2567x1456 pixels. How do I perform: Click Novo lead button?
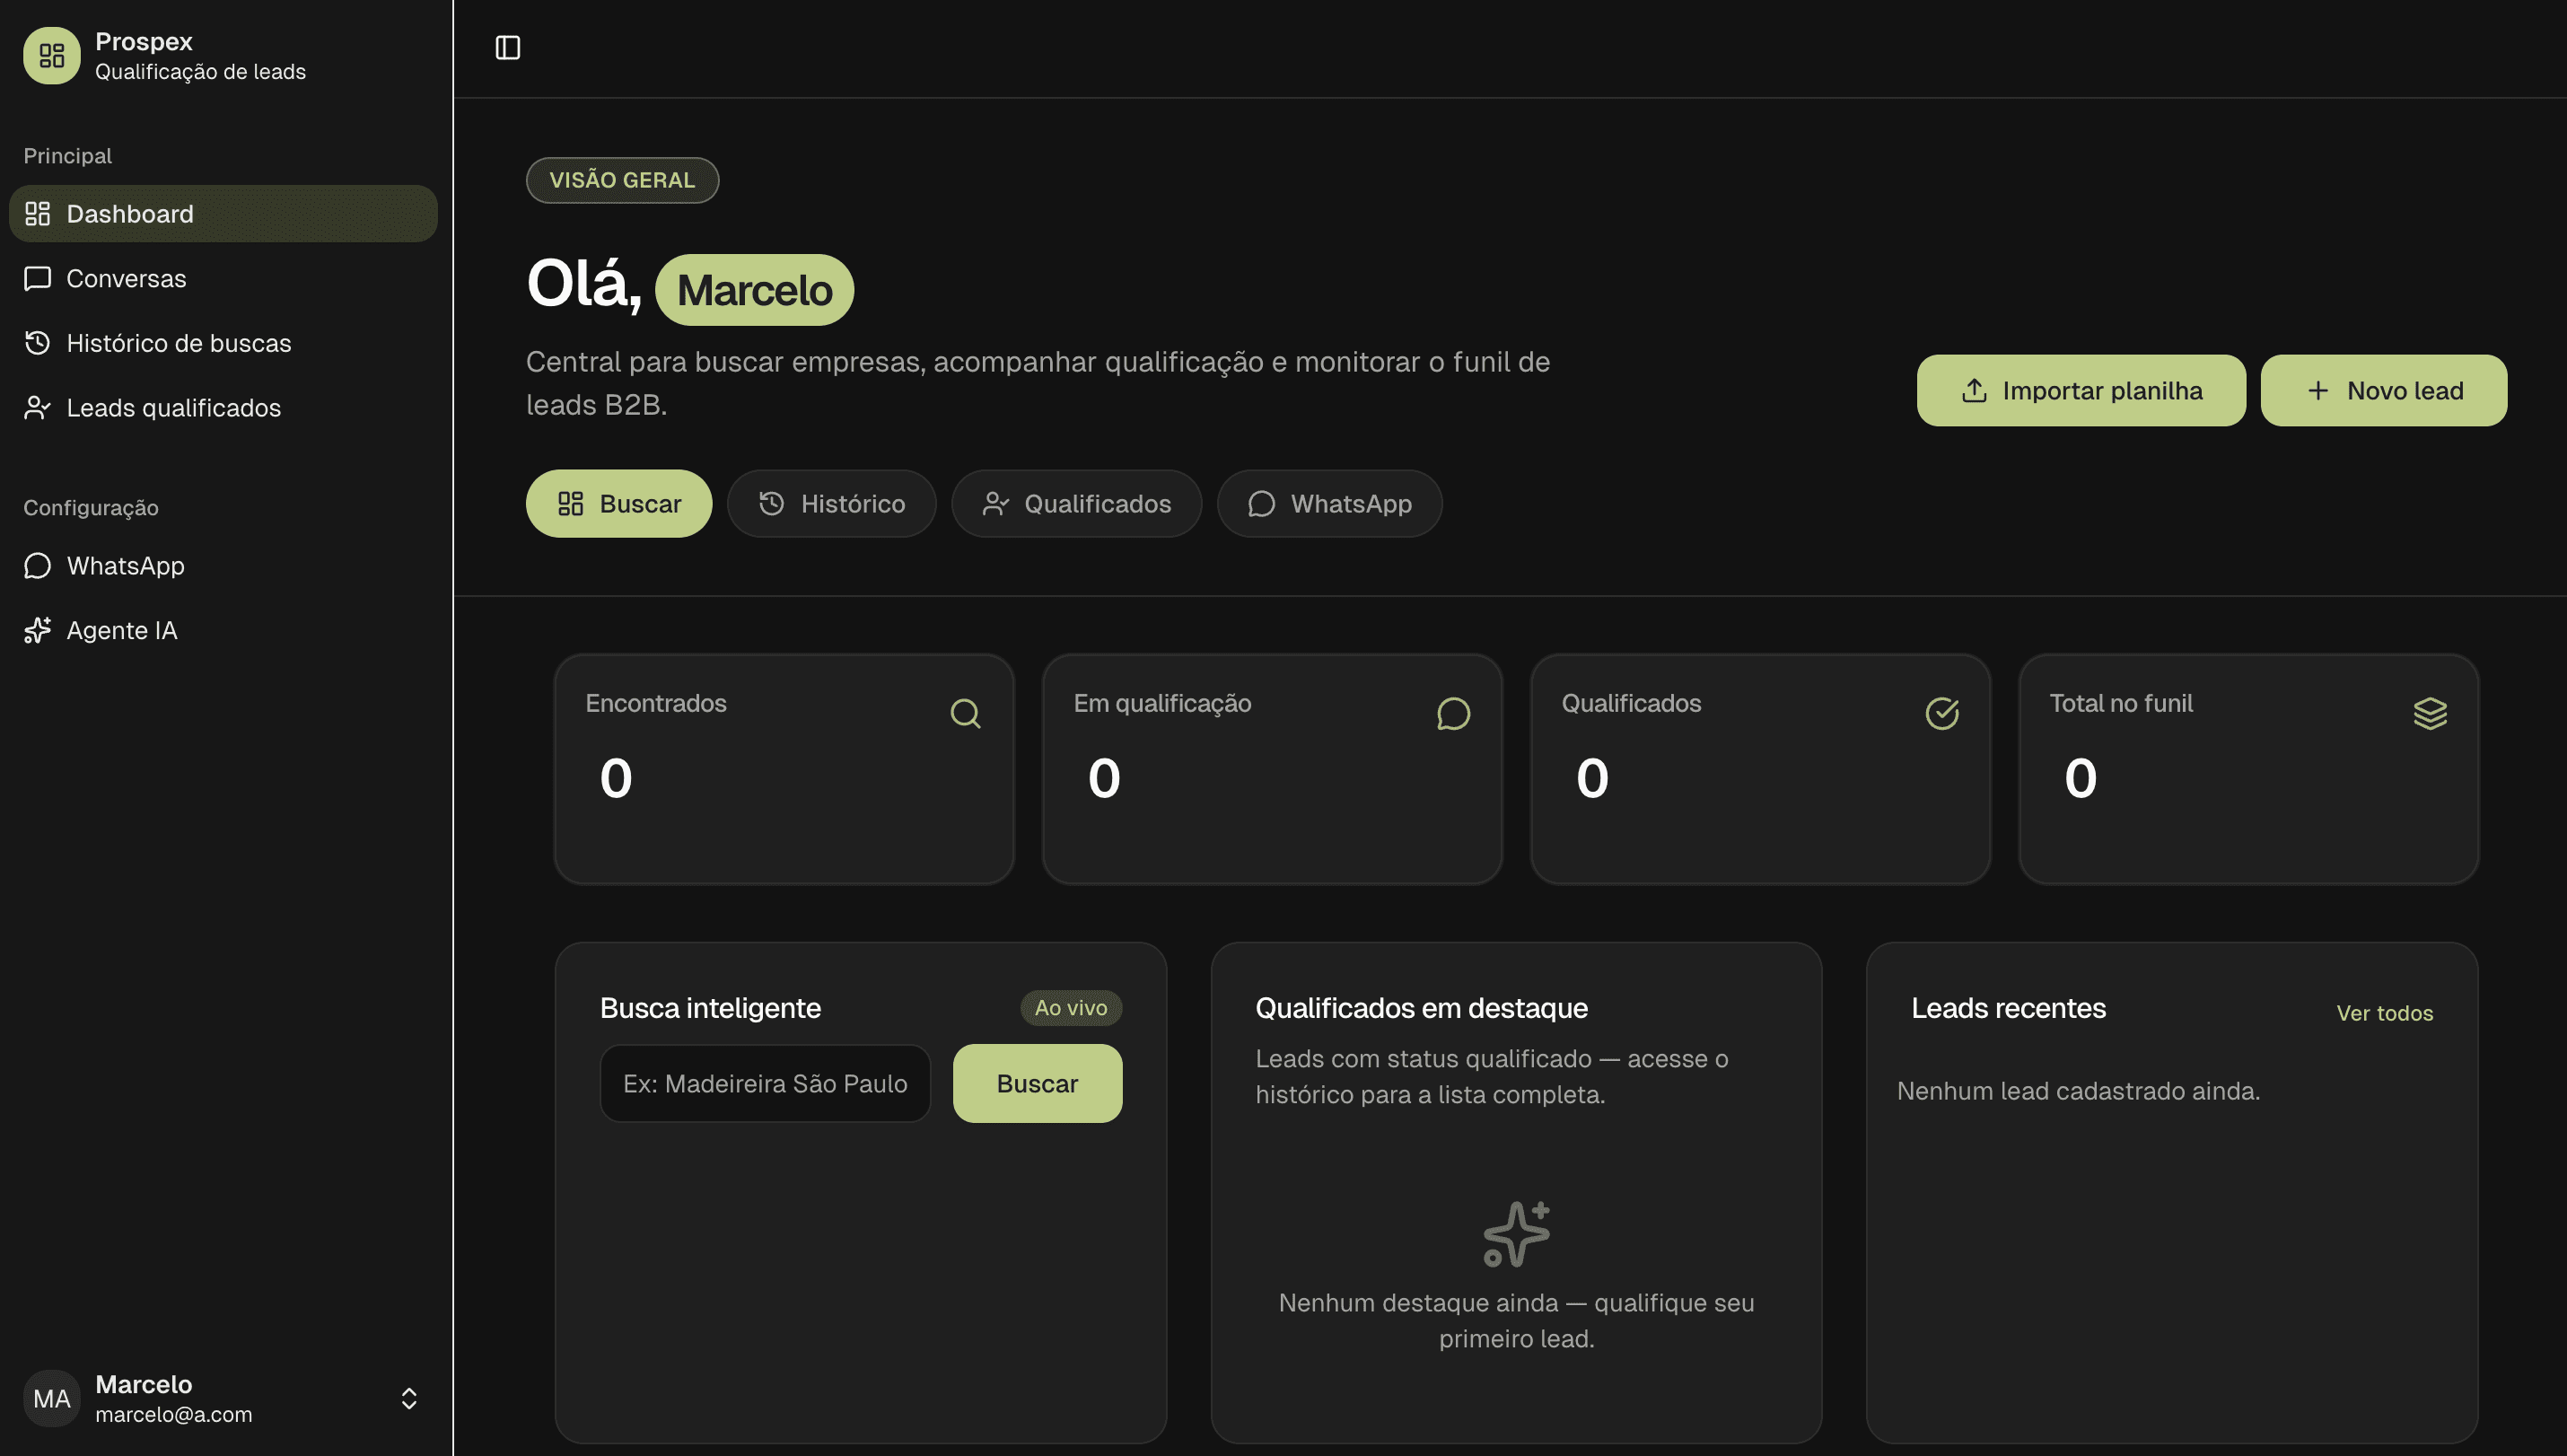click(2384, 391)
